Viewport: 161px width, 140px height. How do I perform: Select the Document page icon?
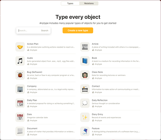[x=20, y=131]
